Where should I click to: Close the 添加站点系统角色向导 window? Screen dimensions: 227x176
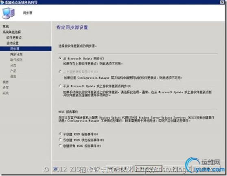point(222,2)
